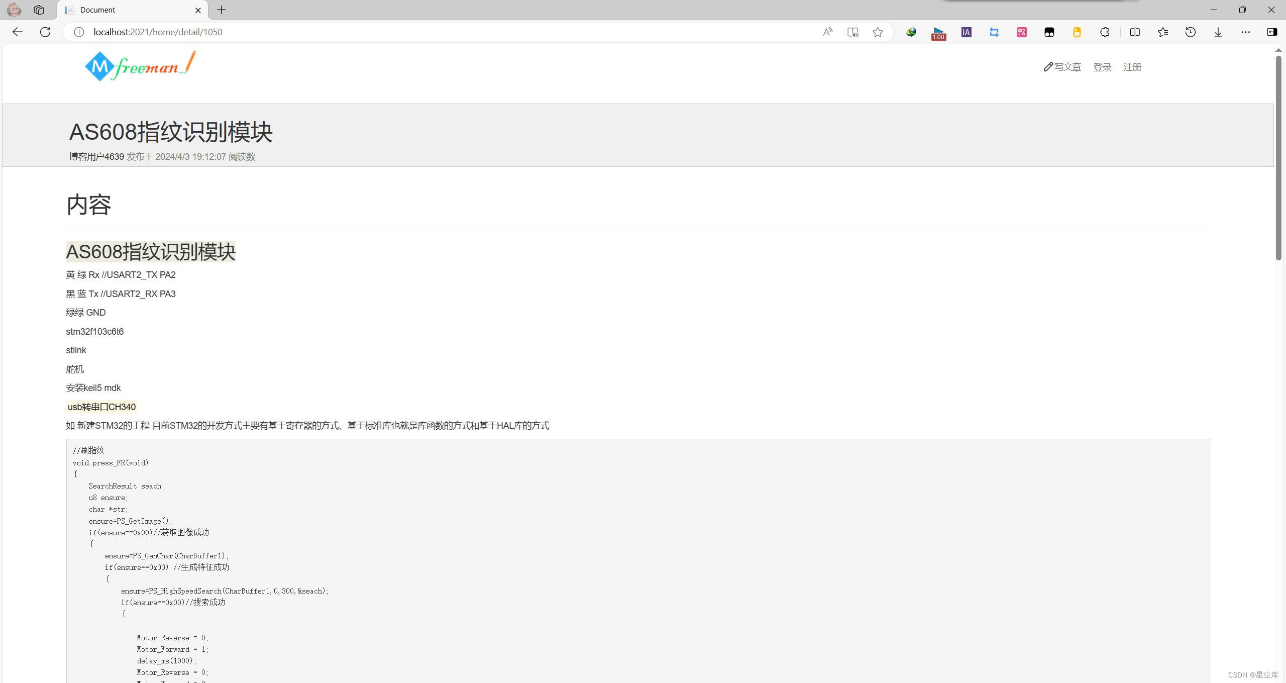
Task: Click code line SearchResult seach;
Action: point(127,486)
